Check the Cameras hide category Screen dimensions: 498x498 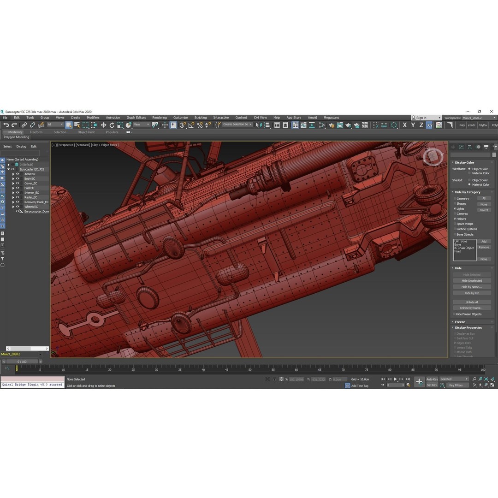[455, 214]
